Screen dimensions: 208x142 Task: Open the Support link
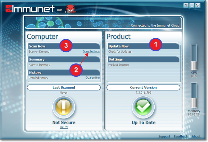point(164,136)
